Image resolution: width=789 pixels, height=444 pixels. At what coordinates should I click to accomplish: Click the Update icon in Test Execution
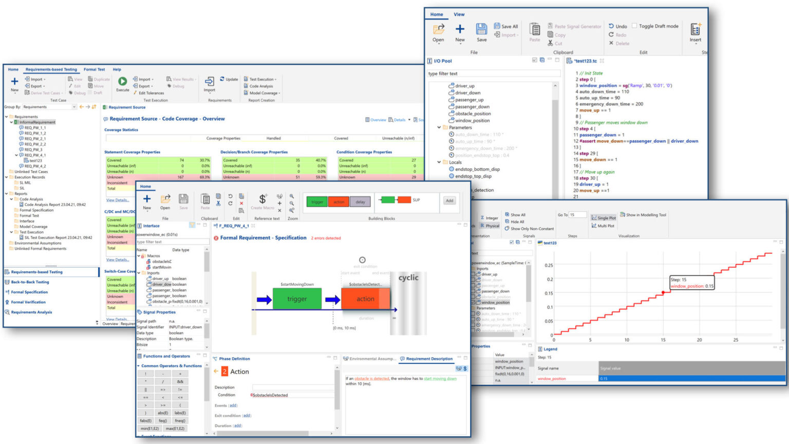click(222, 79)
